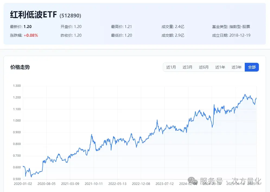Click the 成立日期 2018-12-19 field
Viewport: 270px width, 192px height.
231,35
